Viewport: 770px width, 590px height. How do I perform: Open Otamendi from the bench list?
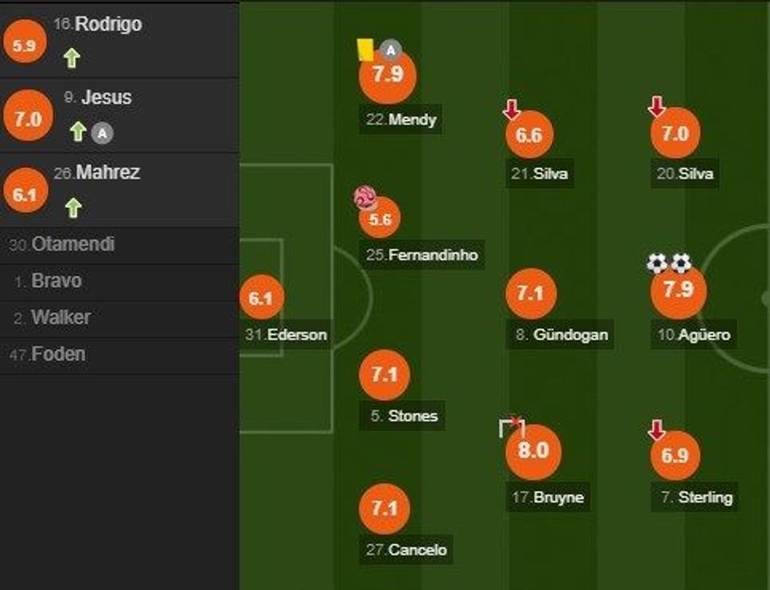pyautogui.click(x=73, y=244)
